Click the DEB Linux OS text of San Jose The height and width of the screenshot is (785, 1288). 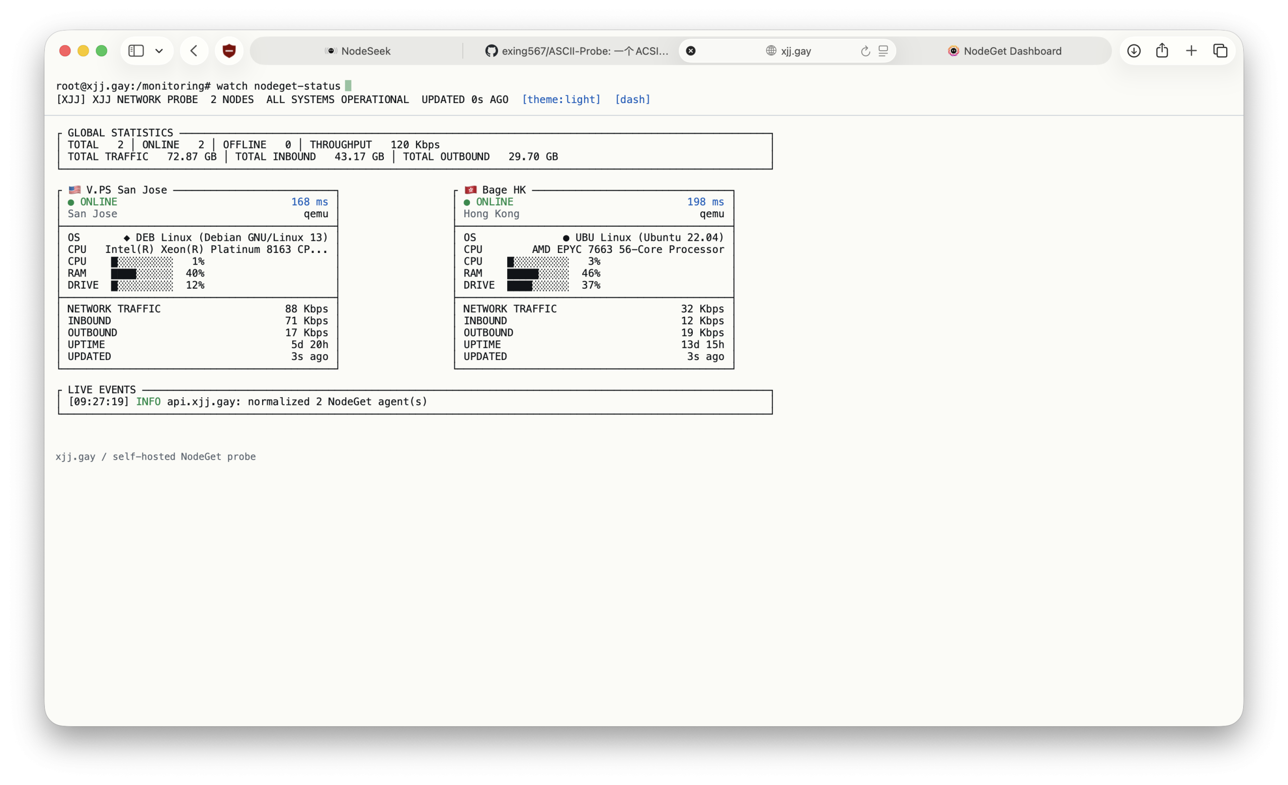[226, 237]
